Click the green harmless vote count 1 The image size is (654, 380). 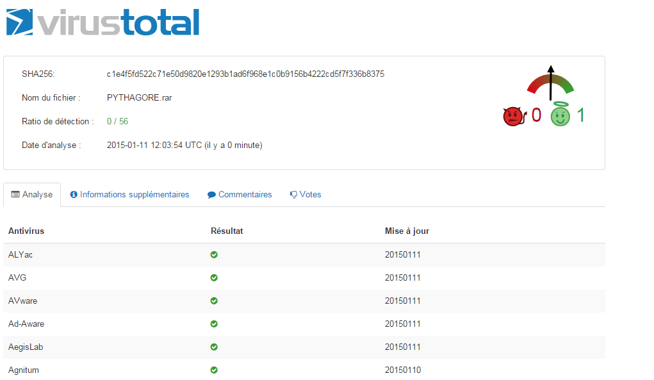coord(580,115)
